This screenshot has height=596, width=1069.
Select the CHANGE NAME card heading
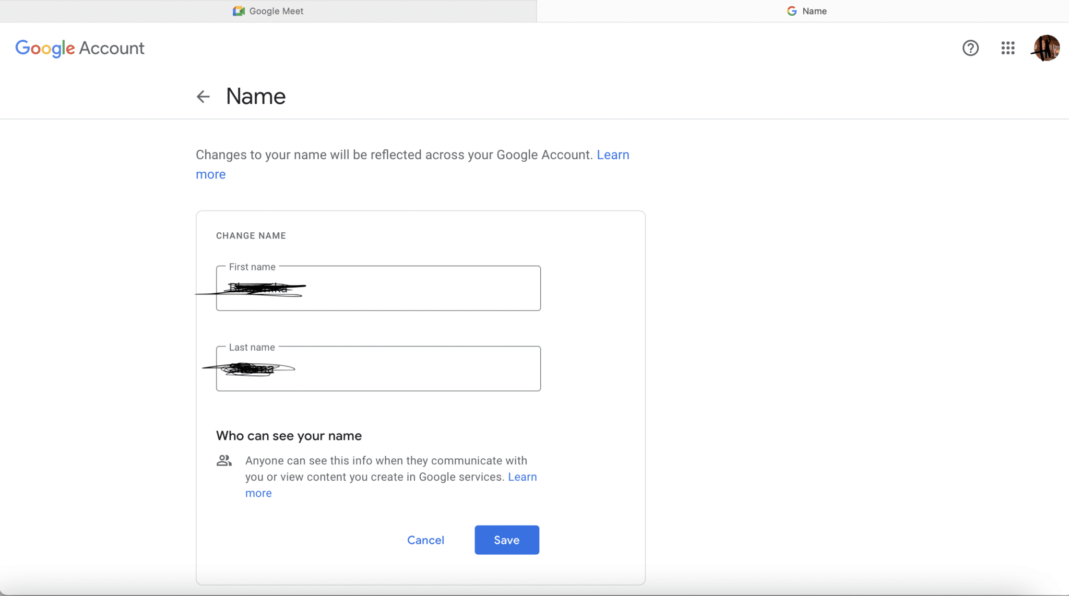251,235
